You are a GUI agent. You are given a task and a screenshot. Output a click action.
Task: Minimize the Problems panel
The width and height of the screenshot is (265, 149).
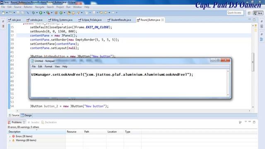[250, 122]
